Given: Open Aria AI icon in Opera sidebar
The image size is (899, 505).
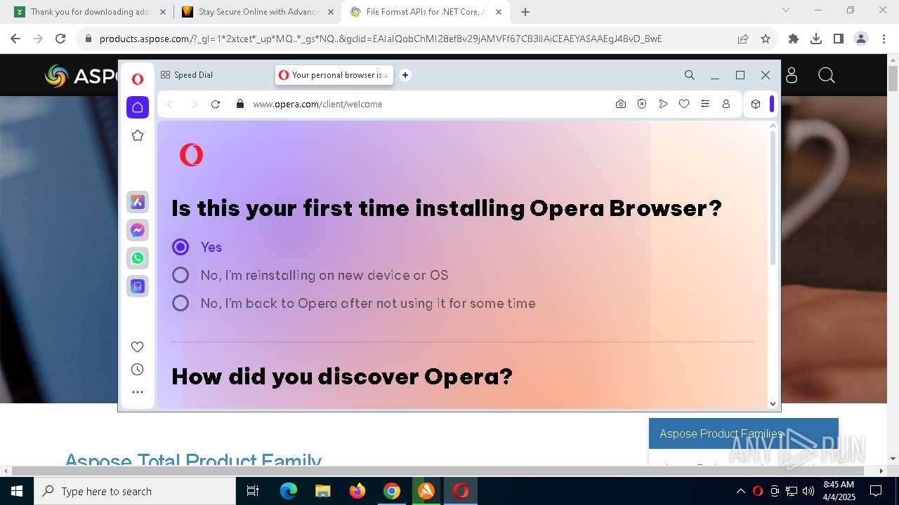Looking at the screenshot, I should tap(138, 202).
